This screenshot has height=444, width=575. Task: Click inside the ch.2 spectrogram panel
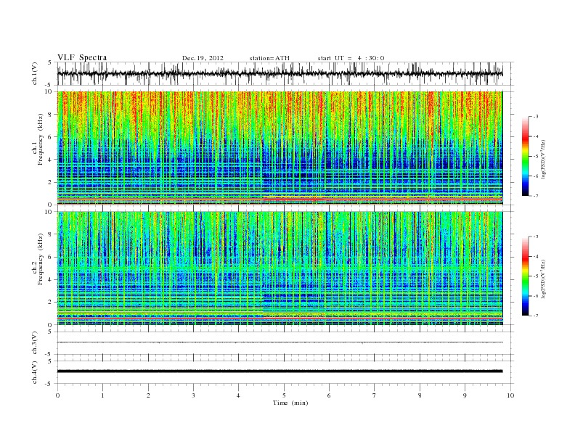click(x=280, y=268)
